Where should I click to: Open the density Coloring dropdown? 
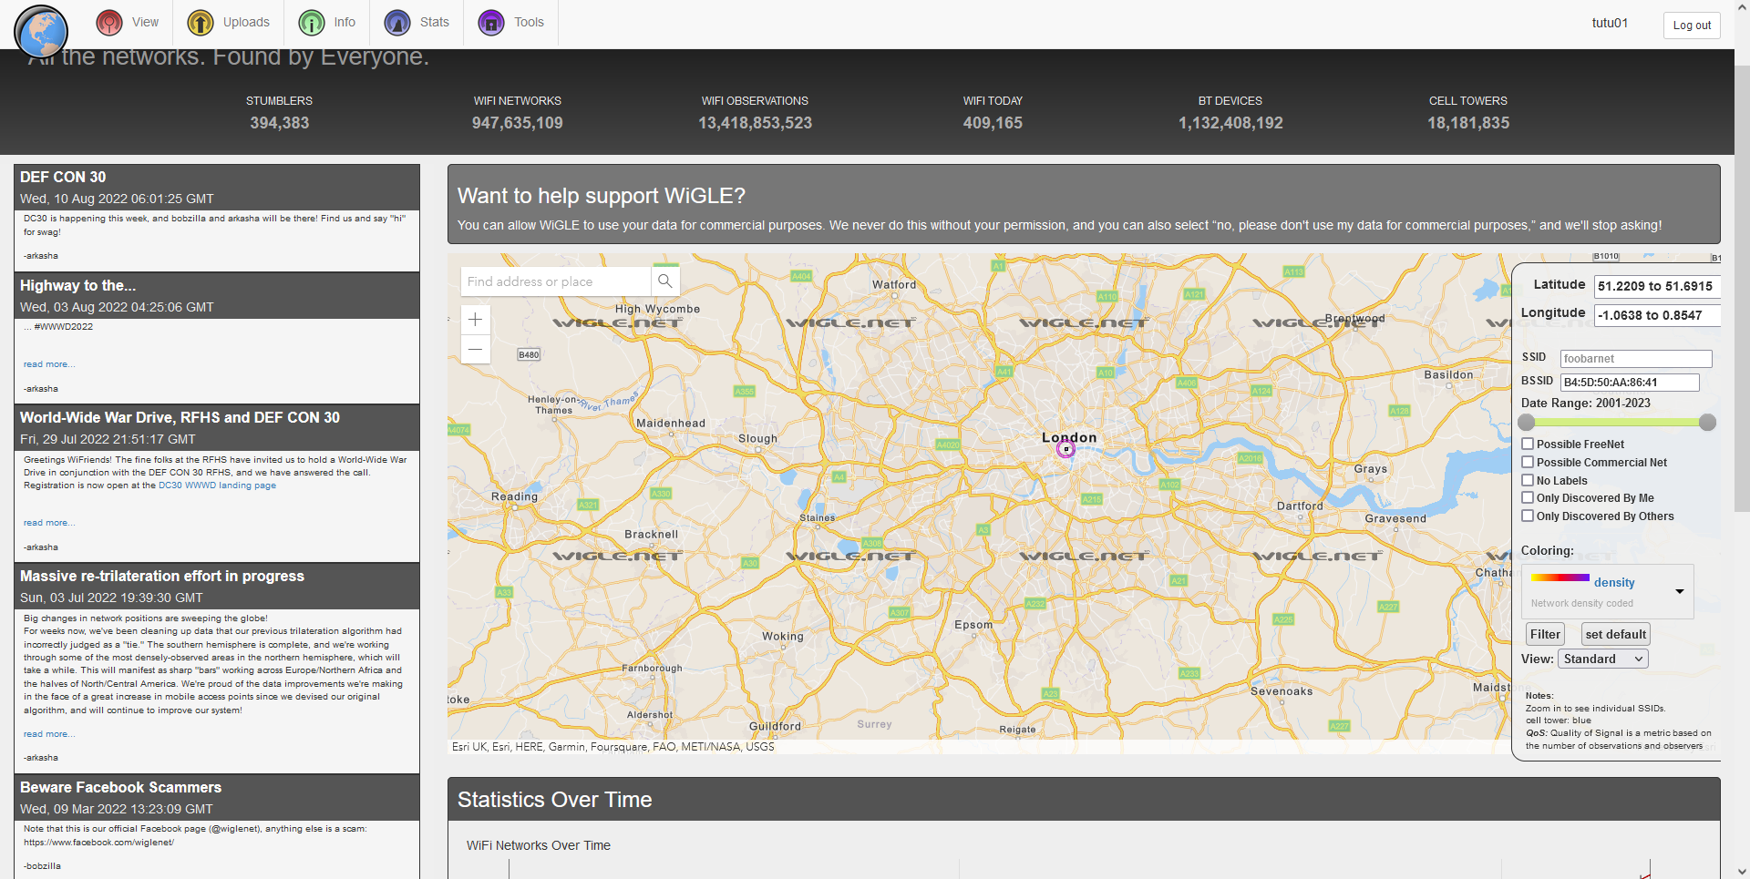[1608, 591]
